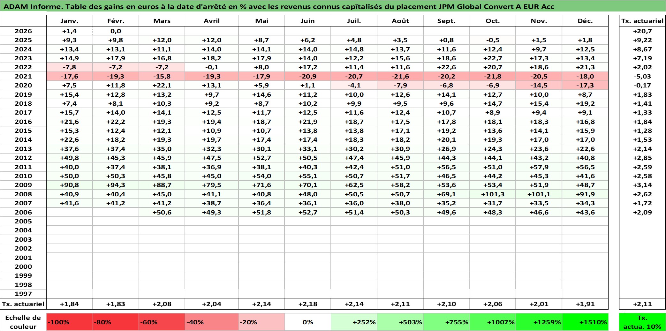The width and height of the screenshot is (666, 331).
Task: Click the green title banner text
Action: click(279, 6)
